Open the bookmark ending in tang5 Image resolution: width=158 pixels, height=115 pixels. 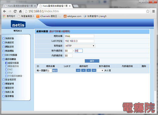point(95,16)
